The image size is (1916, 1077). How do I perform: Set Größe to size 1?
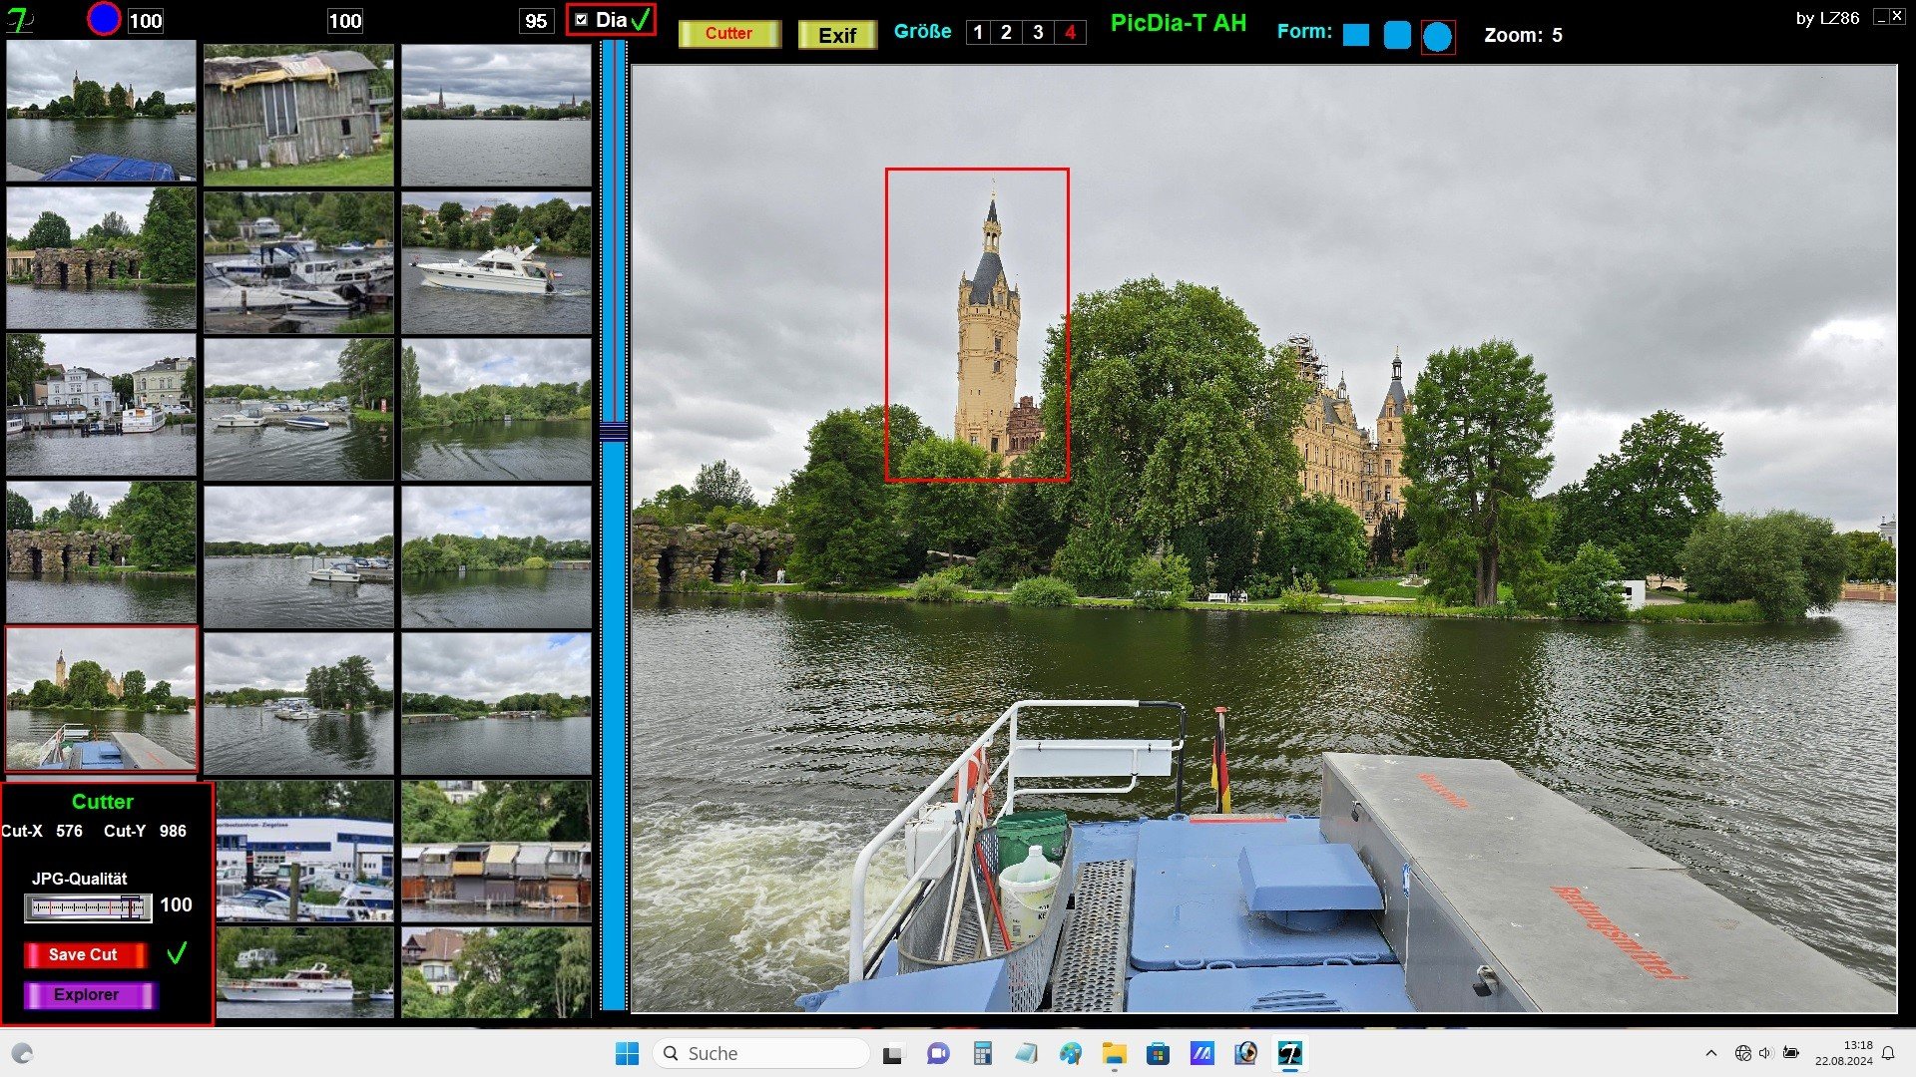click(x=978, y=33)
